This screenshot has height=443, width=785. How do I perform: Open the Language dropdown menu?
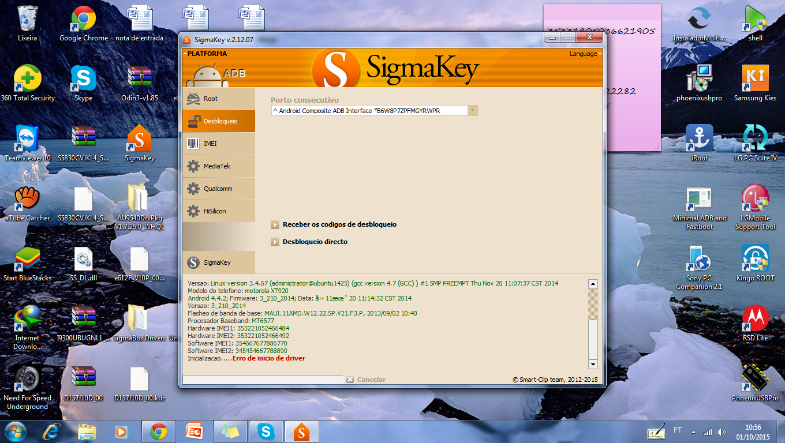[x=585, y=54]
